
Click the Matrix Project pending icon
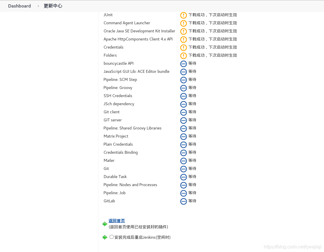coord(183,136)
